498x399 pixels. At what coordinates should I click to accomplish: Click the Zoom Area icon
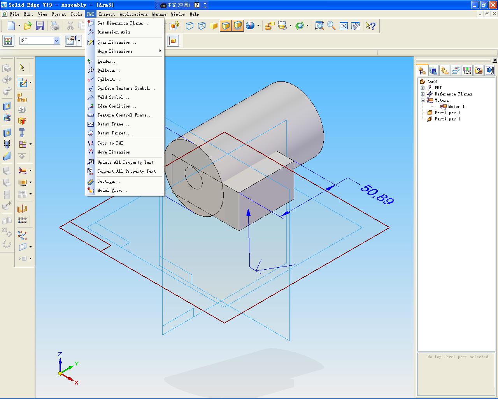tap(319, 26)
